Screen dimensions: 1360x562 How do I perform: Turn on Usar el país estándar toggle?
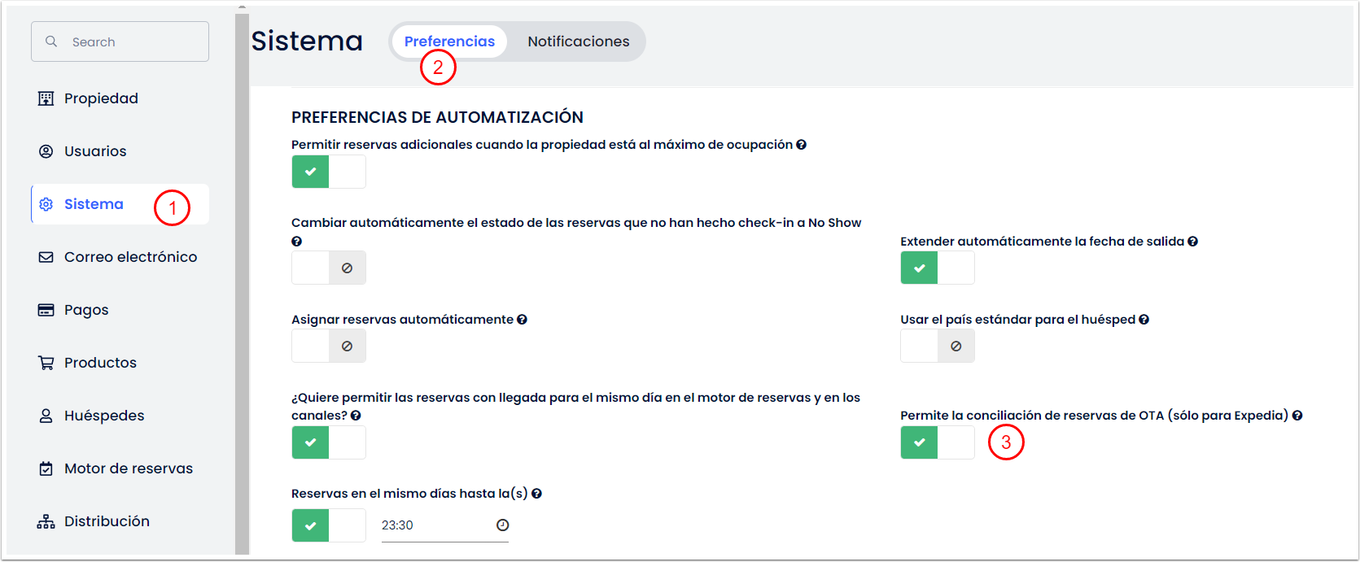point(937,346)
